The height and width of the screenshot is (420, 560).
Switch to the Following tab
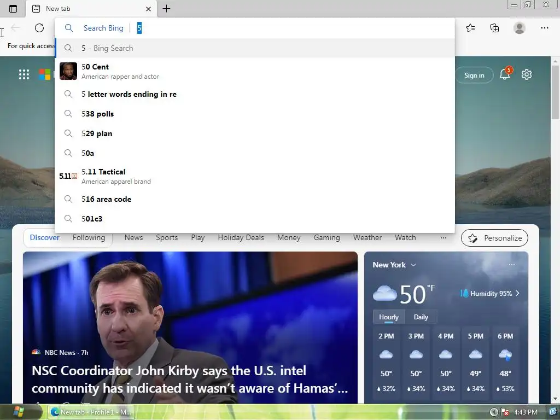click(x=89, y=237)
